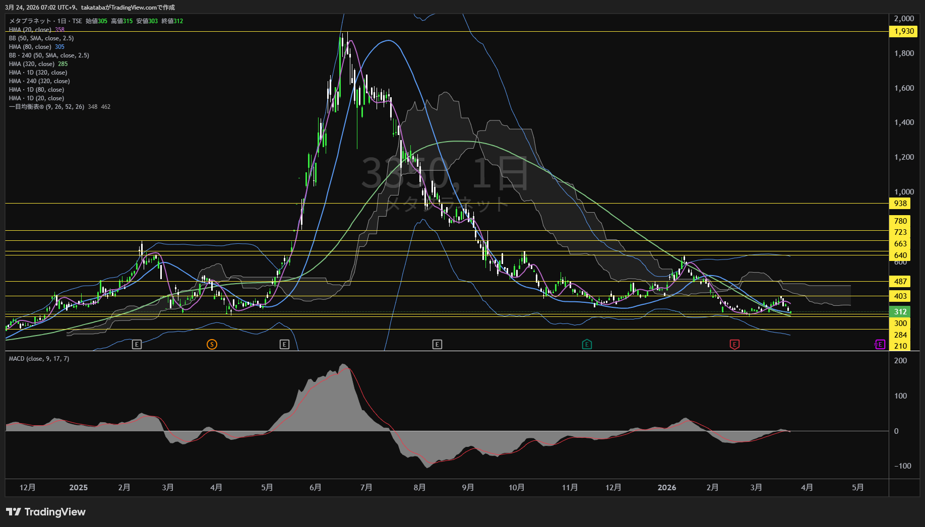Click the HMA (80, close) legend entry
This screenshot has width=925, height=527.
30,47
